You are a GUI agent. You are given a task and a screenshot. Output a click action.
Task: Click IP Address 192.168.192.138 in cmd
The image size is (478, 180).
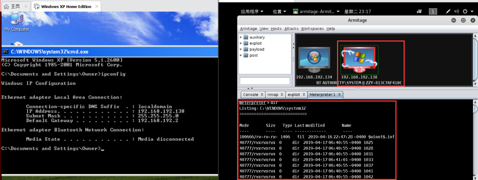point(161,111)
